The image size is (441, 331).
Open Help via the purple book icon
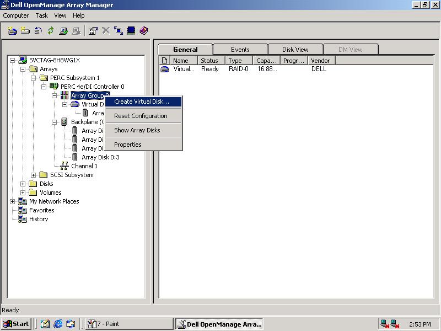144,31
